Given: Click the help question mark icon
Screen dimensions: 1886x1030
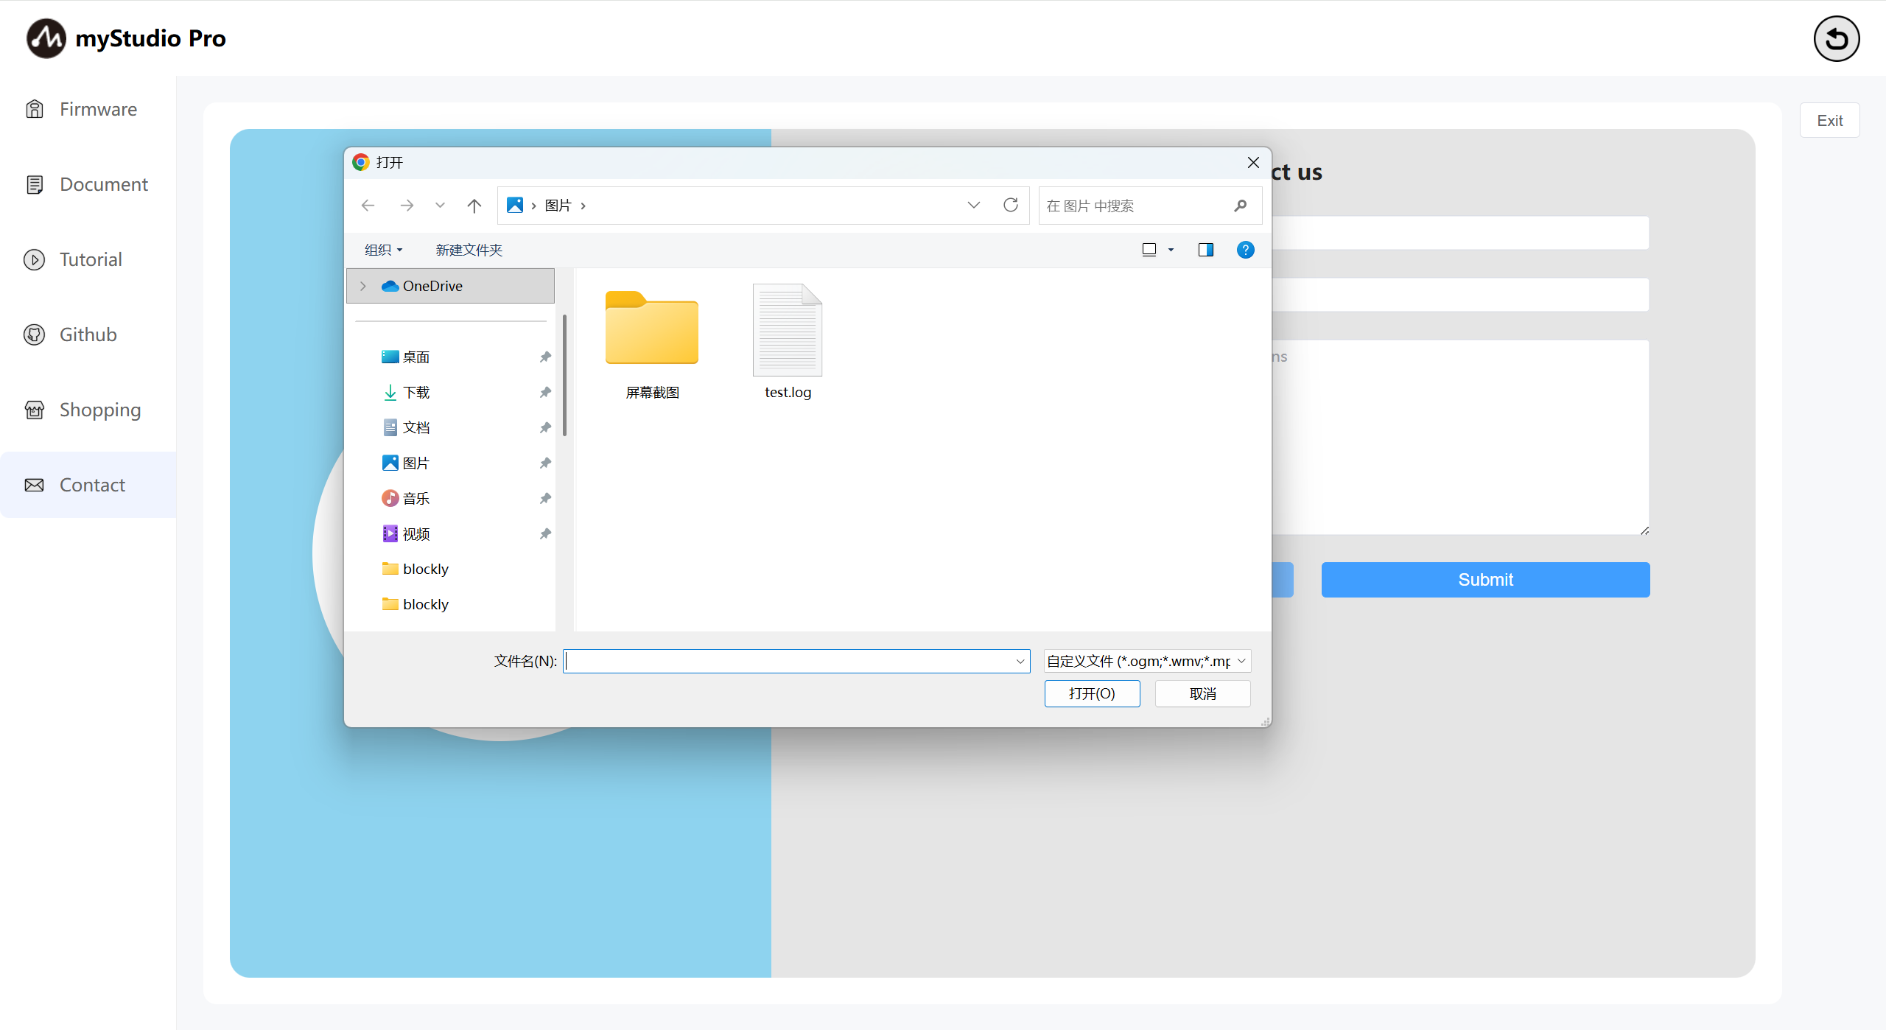Looking at the screenshot, I should pos(1244,250).
